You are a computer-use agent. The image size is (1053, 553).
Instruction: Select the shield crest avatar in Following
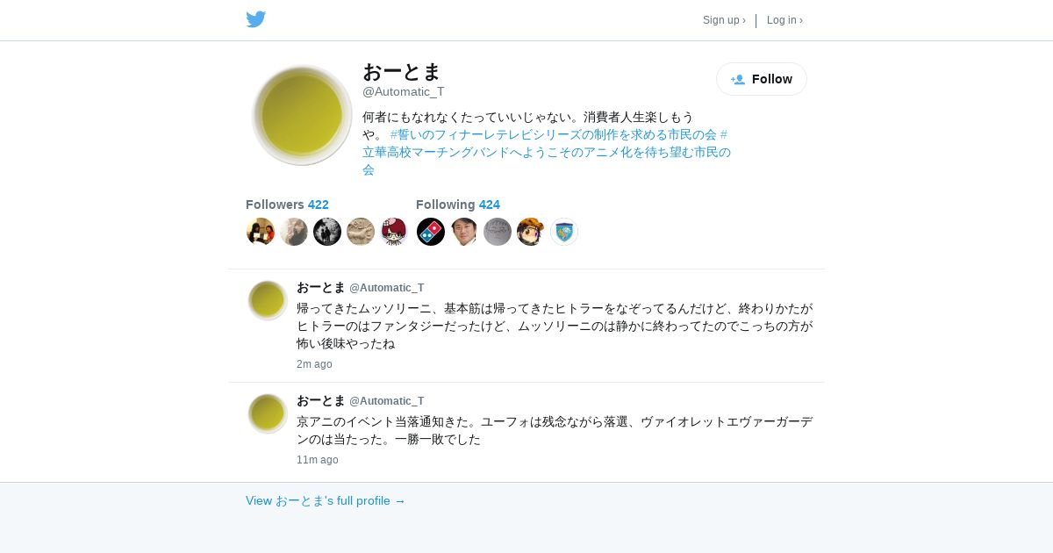click(x=564, y=232)
